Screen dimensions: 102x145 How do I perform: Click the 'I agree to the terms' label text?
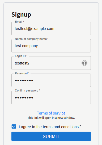pyautogui.click(x=49, y=127)
